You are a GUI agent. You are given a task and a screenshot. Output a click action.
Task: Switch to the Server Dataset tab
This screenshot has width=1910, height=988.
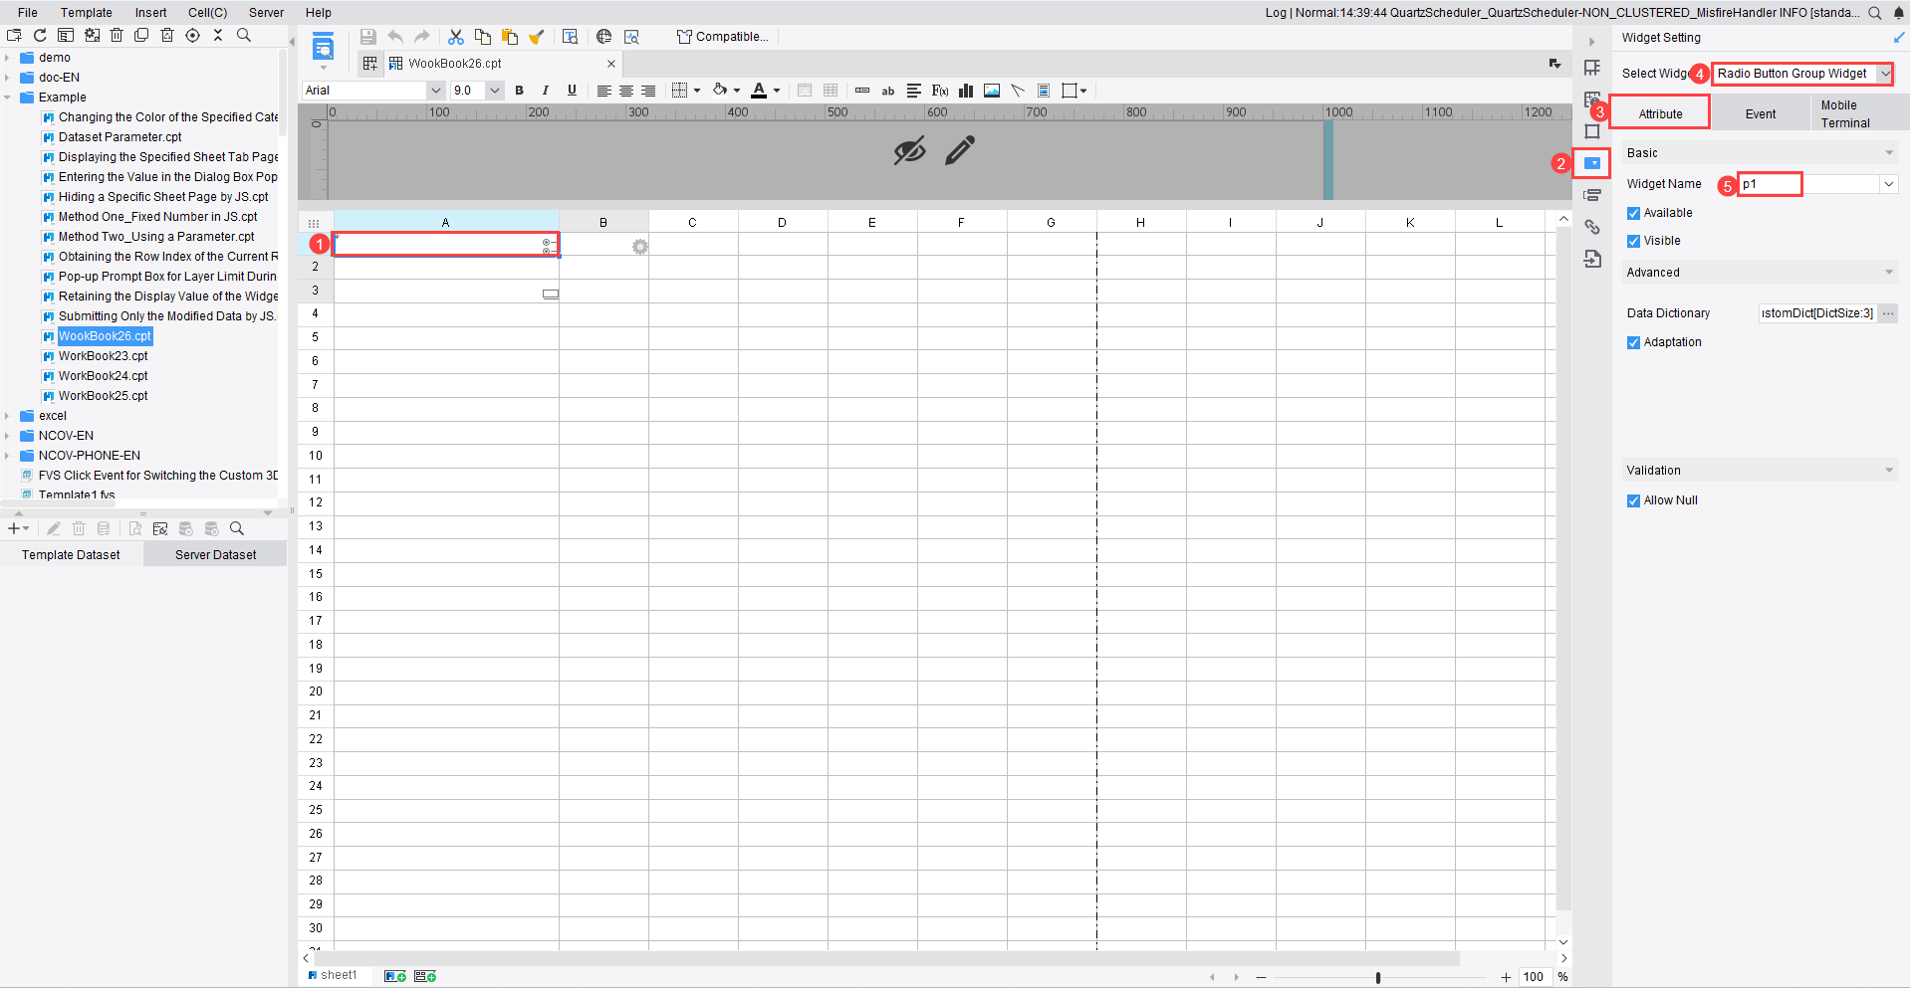pos(216,555)
